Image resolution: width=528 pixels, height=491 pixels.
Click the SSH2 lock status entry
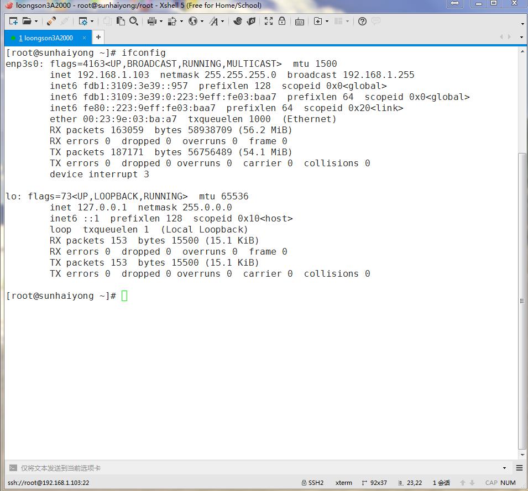[312, 483]
